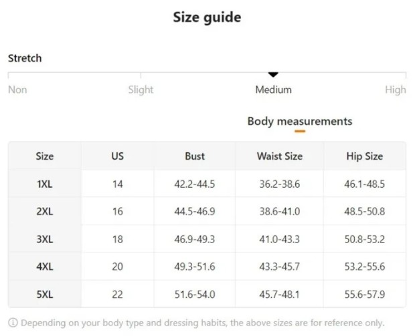Click the Bust column header
Viewport: 415px width, 336px height.
(x=195, y=156)
